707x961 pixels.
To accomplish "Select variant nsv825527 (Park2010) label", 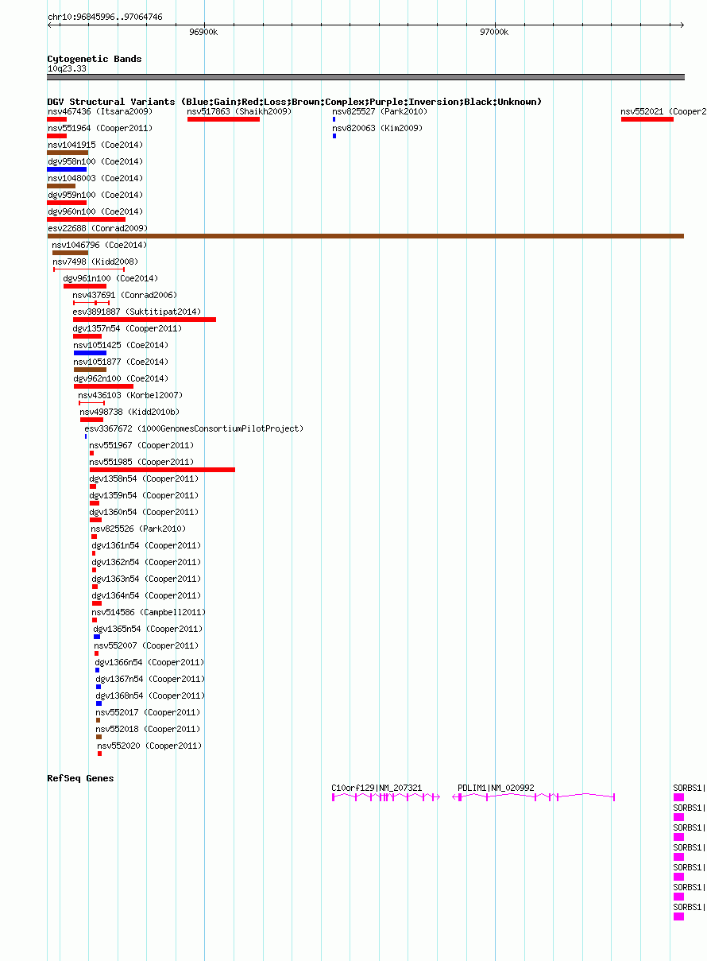I will pyautogui.click(x=380, y=111).
